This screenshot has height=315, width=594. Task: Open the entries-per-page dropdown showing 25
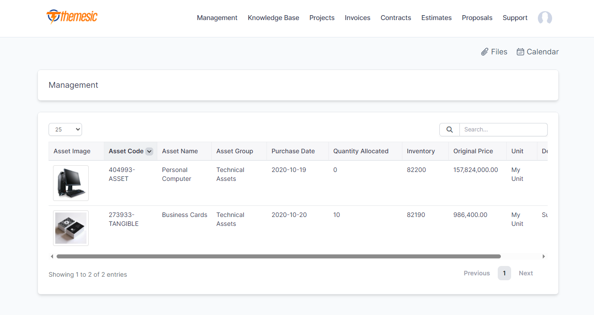(65, 129)
